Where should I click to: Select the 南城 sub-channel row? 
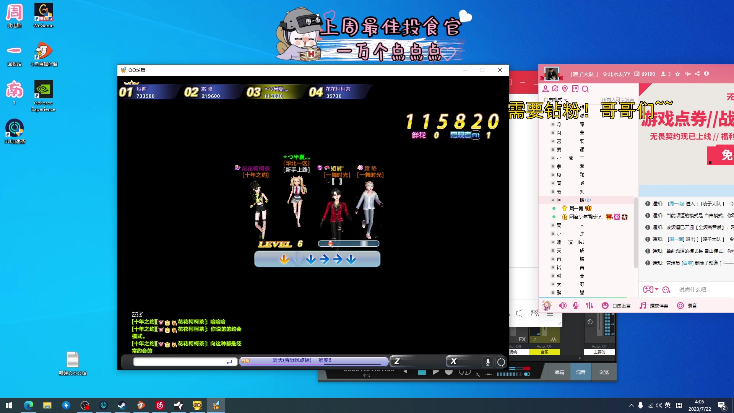coord(586,259)
